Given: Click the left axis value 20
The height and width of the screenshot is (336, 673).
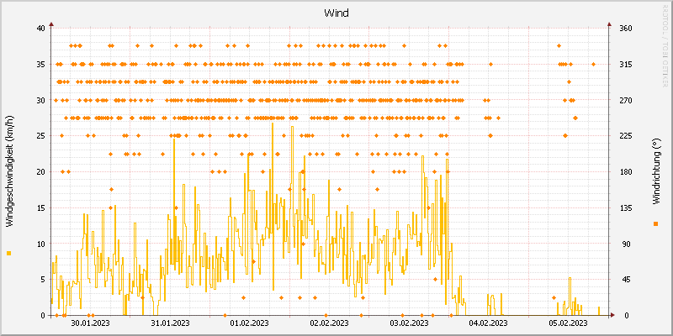Looking at the screenshot, I should [40, 172].
